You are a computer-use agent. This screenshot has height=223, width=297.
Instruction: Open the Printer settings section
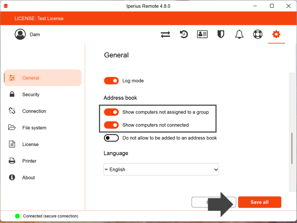pos(43,161)
